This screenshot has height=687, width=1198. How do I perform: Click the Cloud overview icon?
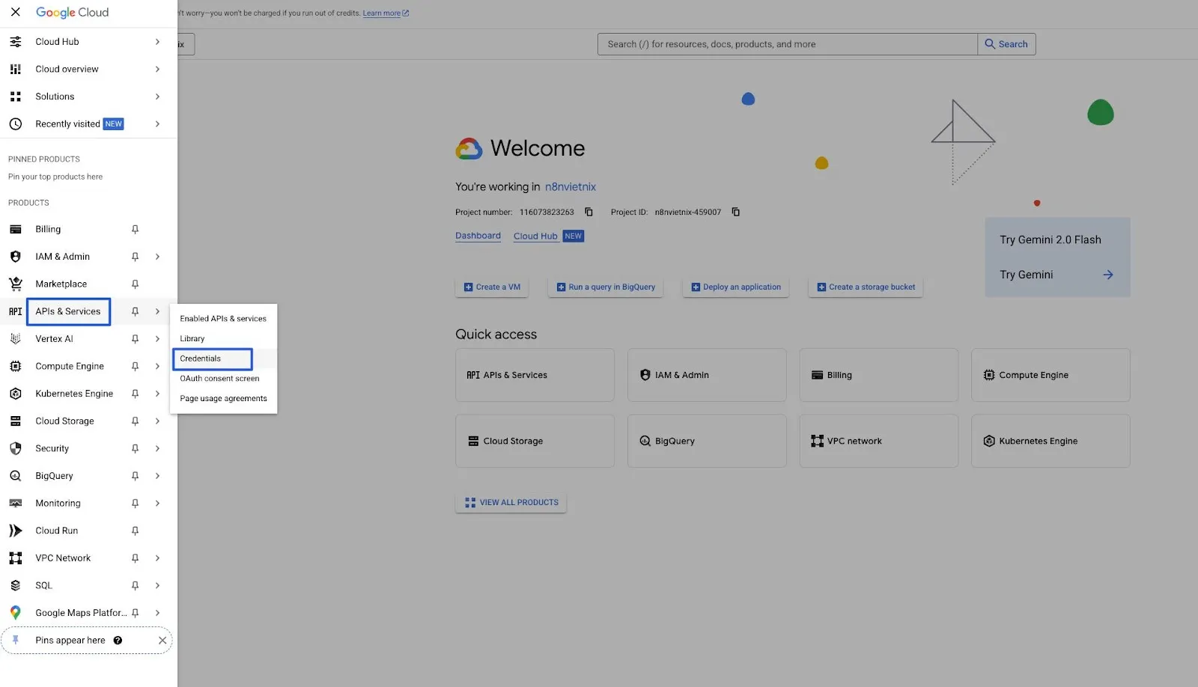(15, 69)
